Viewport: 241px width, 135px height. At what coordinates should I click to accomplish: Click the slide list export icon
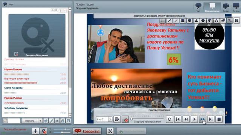(117, 119)
